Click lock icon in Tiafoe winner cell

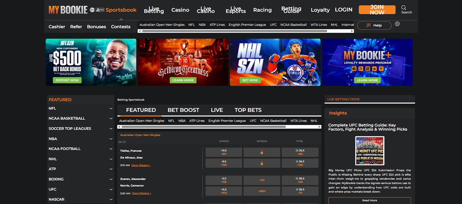pyautogui.click(x=262, y=152)
